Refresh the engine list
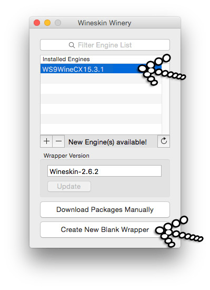210x290 pixels. (x=164, y=141)
